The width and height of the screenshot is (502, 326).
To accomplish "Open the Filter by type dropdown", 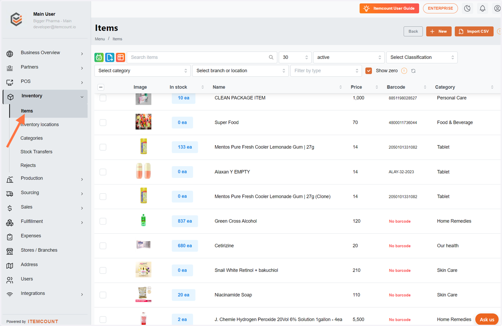I will pyautogui.click(x=326, y=71).
